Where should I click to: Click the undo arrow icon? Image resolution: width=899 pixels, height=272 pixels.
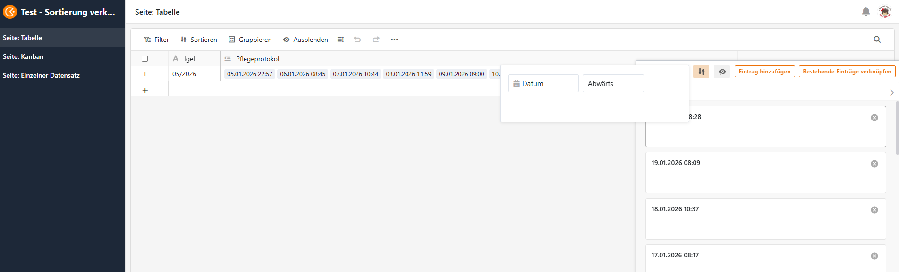point(357,40)
